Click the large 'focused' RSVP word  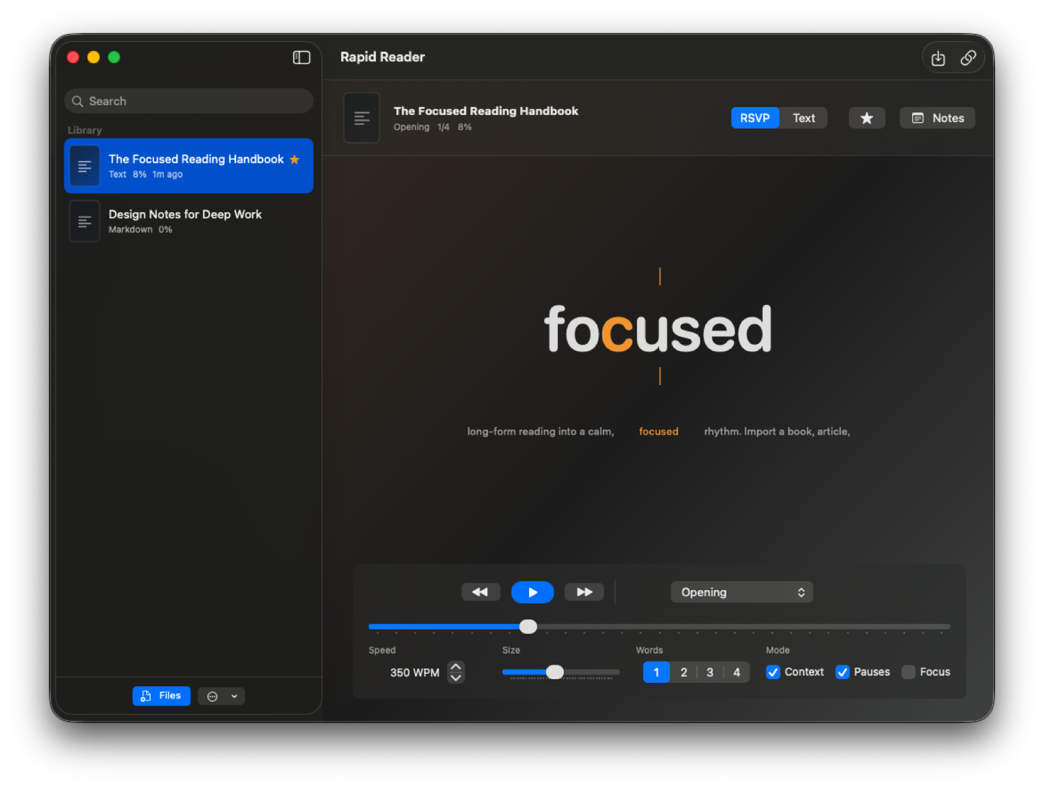[658, 329]
